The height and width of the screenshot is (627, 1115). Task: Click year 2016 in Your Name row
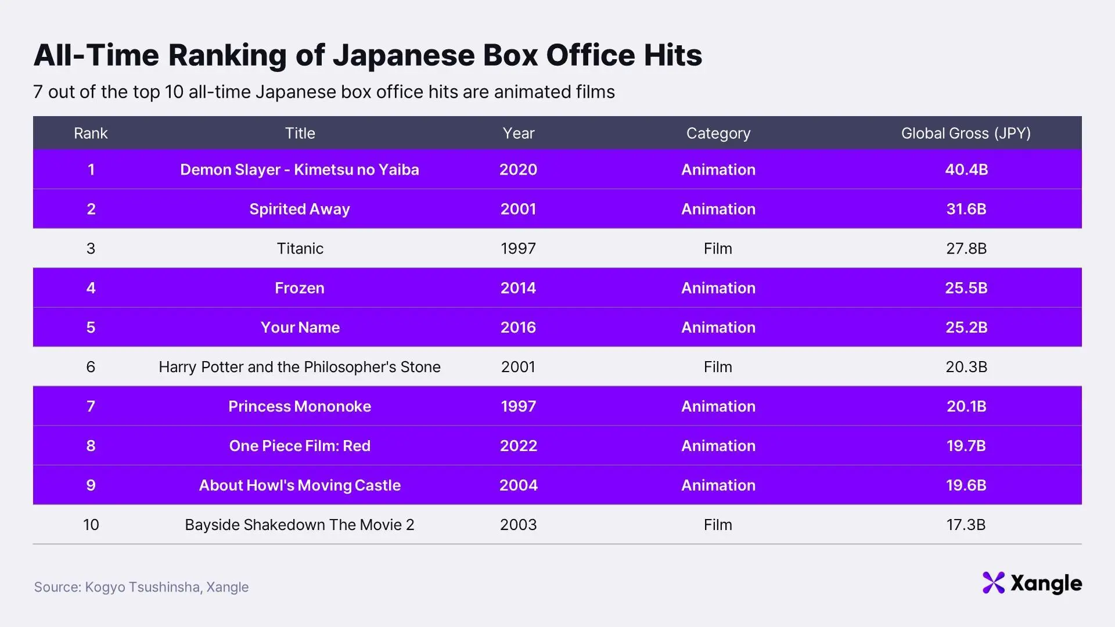(519, 327)
